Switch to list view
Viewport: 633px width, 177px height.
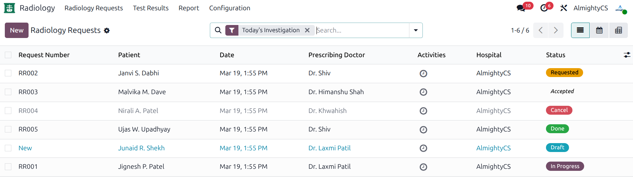[580, 30]
